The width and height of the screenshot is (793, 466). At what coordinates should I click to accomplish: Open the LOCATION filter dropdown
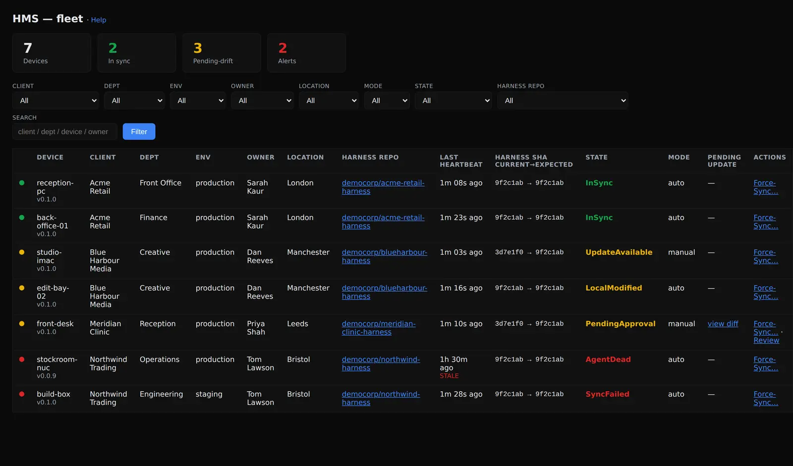coord(329,101)
